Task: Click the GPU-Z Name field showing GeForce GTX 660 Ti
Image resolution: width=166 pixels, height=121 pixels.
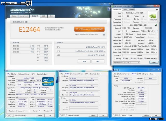Action: point(135,13)
